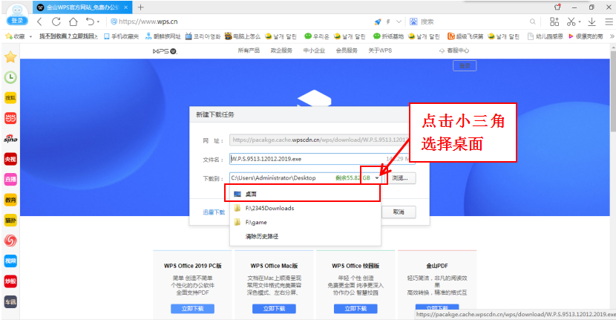
Task: Click the search magnifier icon
Action: coord(532,22)
